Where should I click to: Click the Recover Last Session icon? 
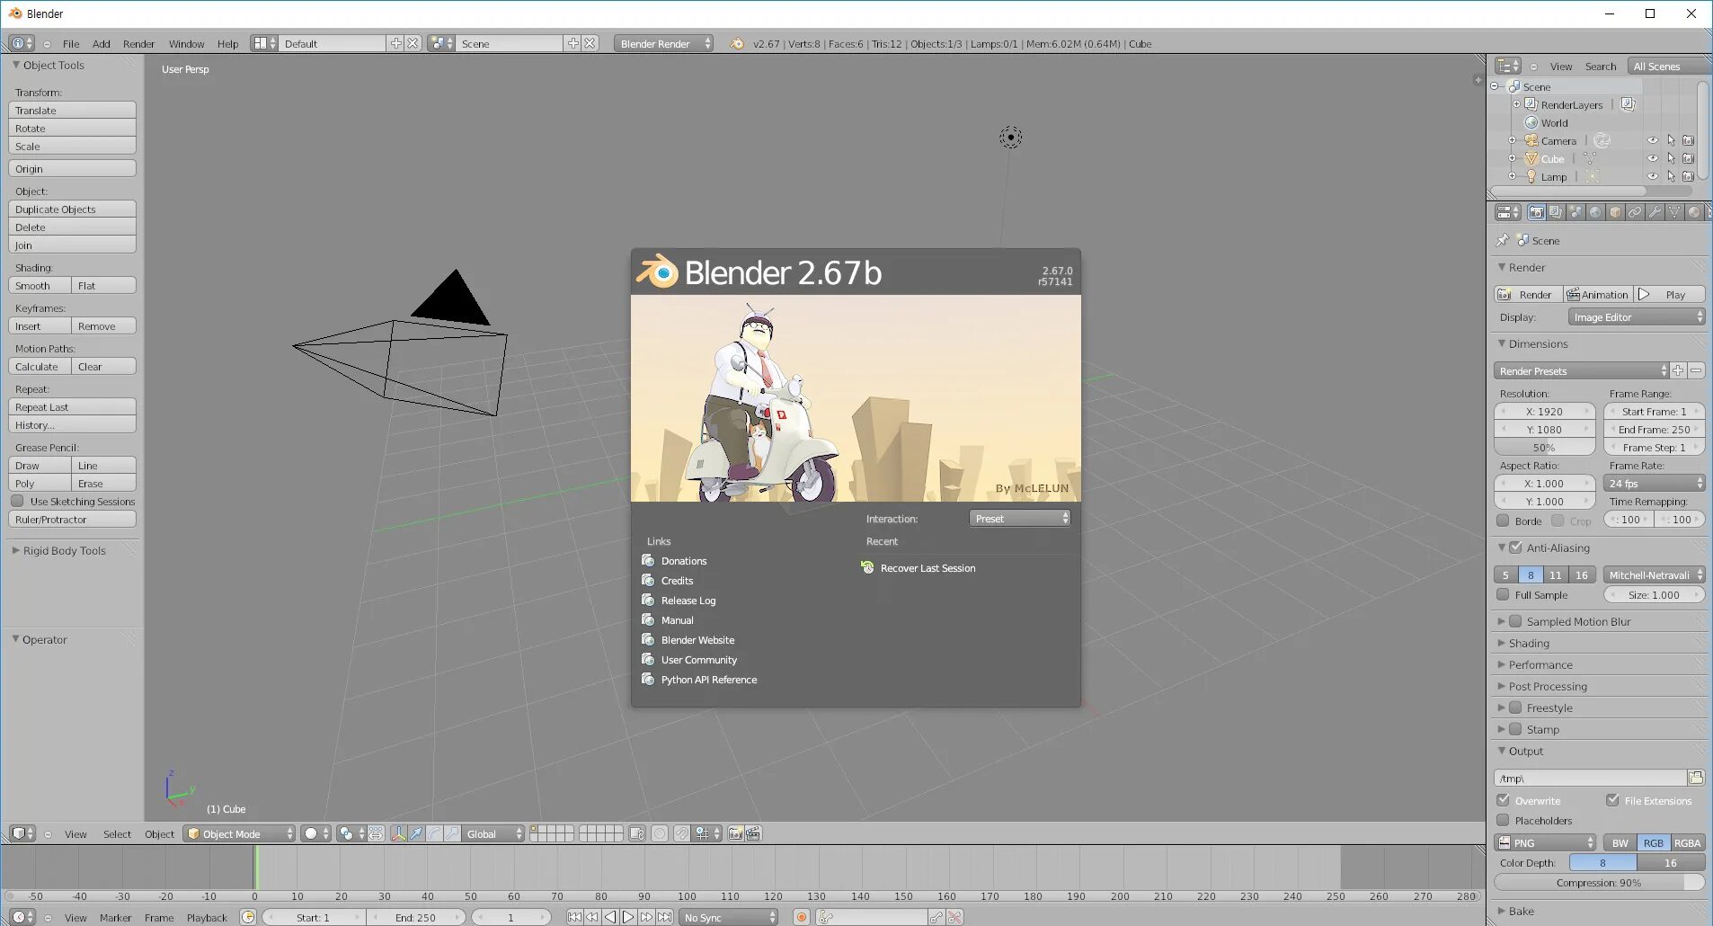point(867,568)
